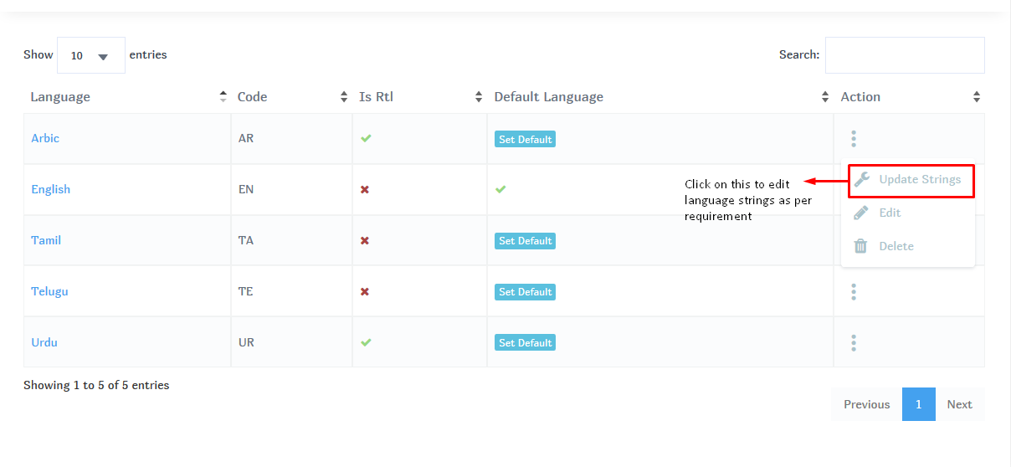Open the Telugu language link
1011x467 pixels.
(x=49, y=291)
